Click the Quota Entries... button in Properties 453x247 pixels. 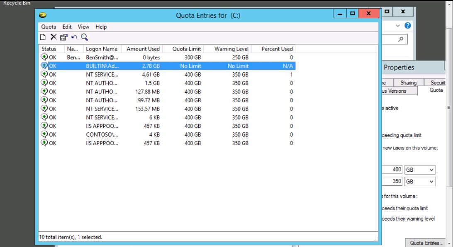pos(426,243)
